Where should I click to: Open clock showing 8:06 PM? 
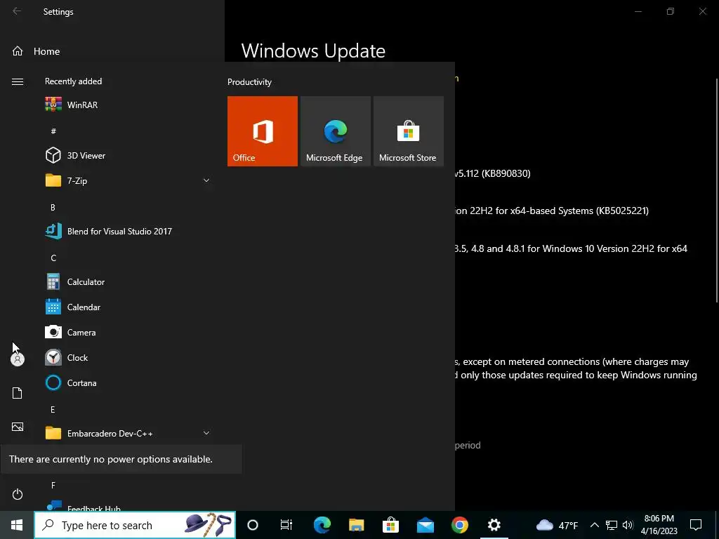pyautogui.click(x=659, y=525)
